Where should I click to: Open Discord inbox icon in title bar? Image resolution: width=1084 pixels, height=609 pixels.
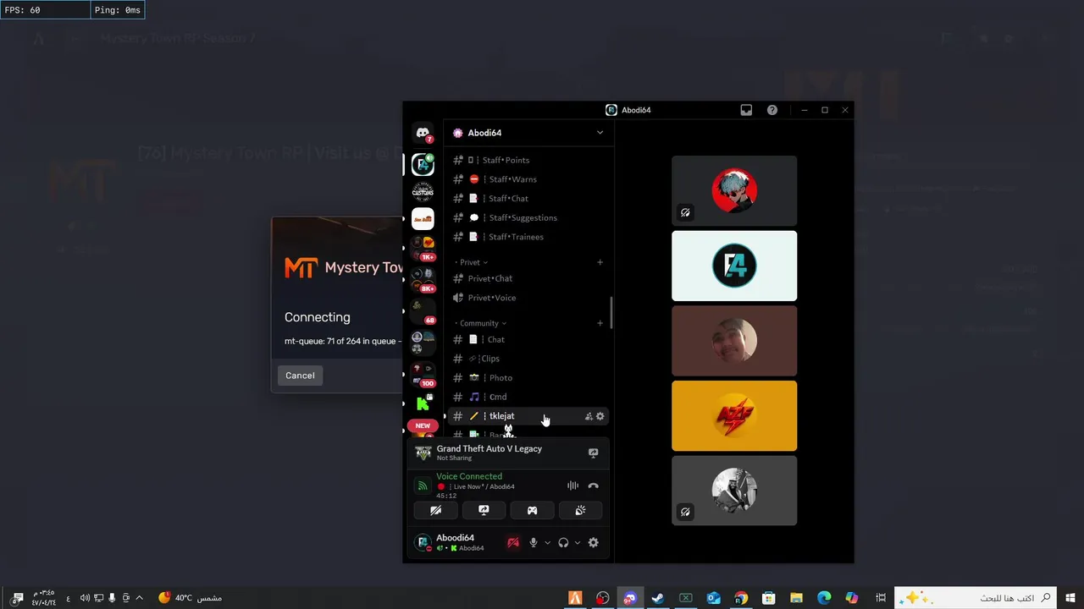746,110
